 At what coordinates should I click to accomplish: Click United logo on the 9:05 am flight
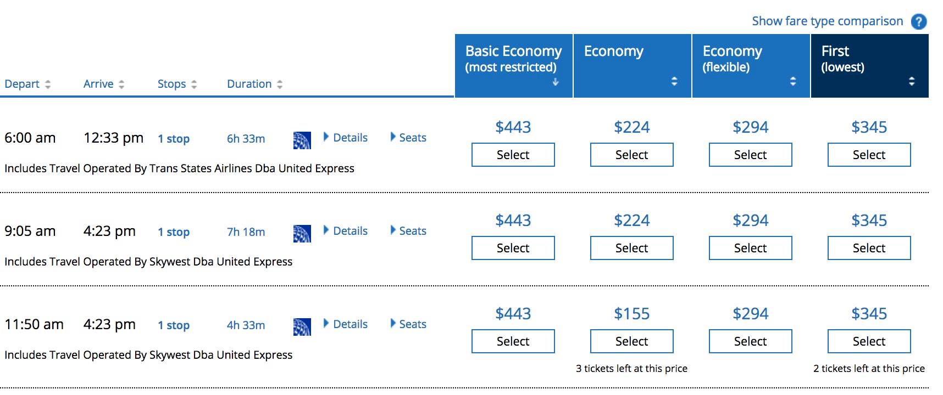click(x=302, y=234)
